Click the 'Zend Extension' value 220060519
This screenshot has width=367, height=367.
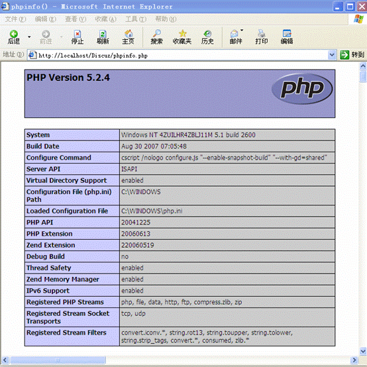[138, 245]
